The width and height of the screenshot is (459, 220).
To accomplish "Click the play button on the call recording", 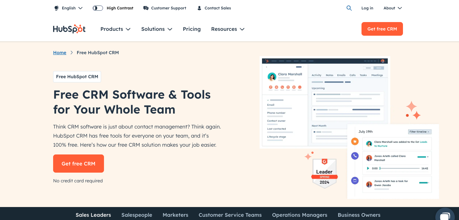I will (368, 168).
